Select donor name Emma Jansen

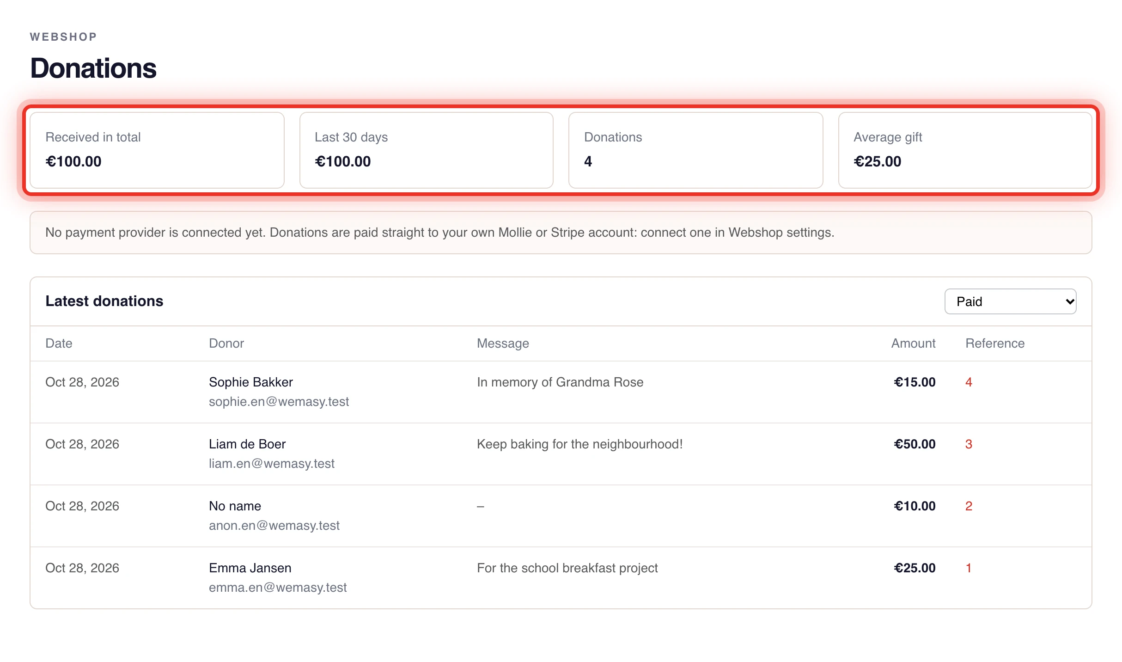coord(250,568)
